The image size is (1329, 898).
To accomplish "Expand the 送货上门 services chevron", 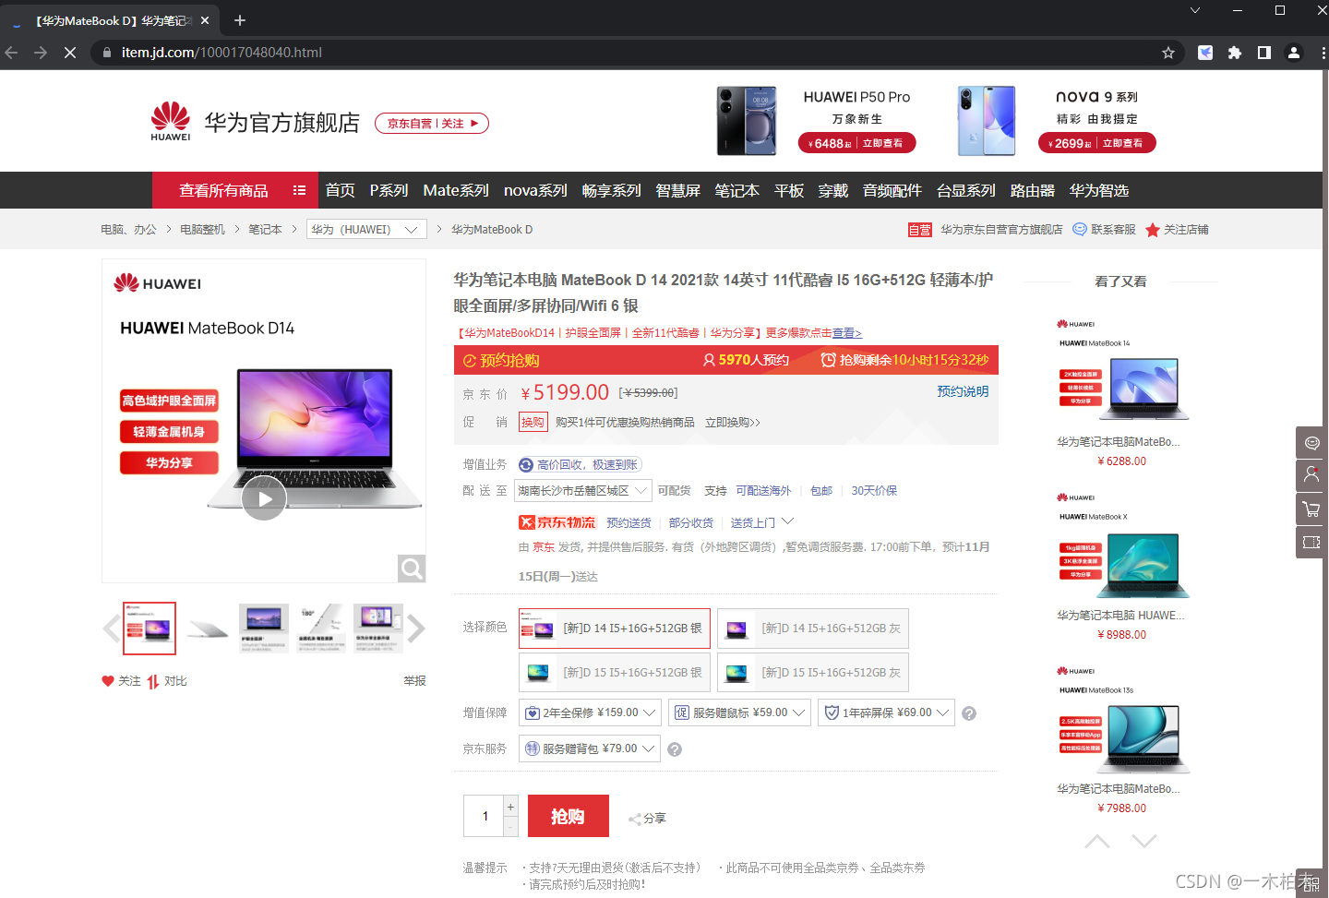I will tap(787, 522).
